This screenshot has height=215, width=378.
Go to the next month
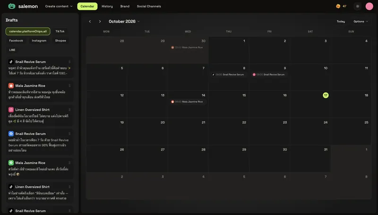[x=100, y=21]
